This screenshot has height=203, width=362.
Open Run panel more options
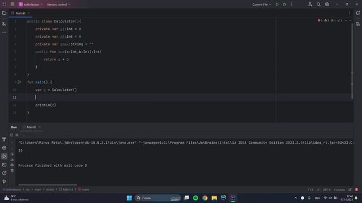[24, 135]
